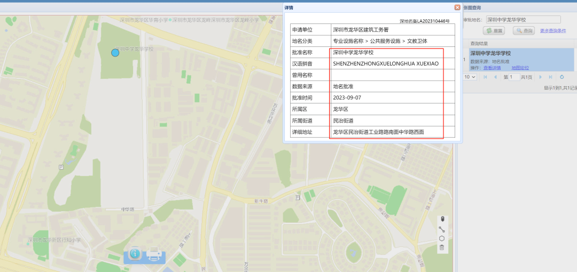Image resolution: width=577 pixels, height=272 pixels.
Task: Click the printer icon on map
Action: (154, 255)
